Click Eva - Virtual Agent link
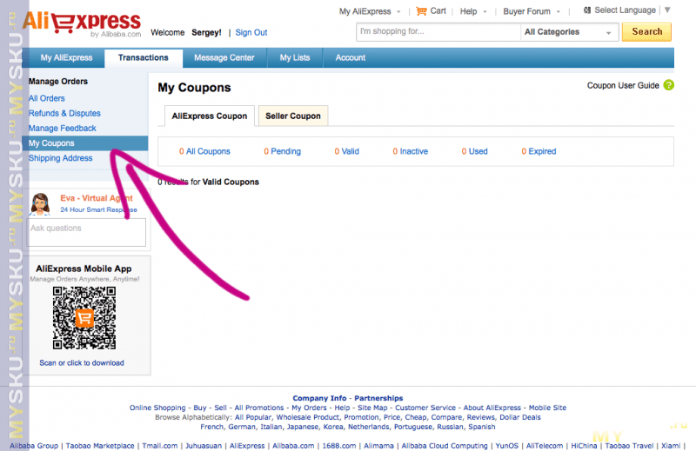Screen dimensions: 696x451 point(97,198)
